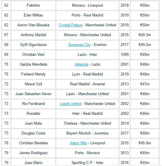Click the Mesut Ozil name cell

(33, 84)
